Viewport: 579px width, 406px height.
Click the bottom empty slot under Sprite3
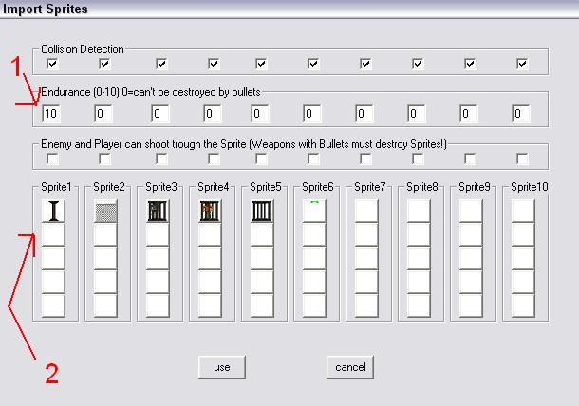coord(158,305)
